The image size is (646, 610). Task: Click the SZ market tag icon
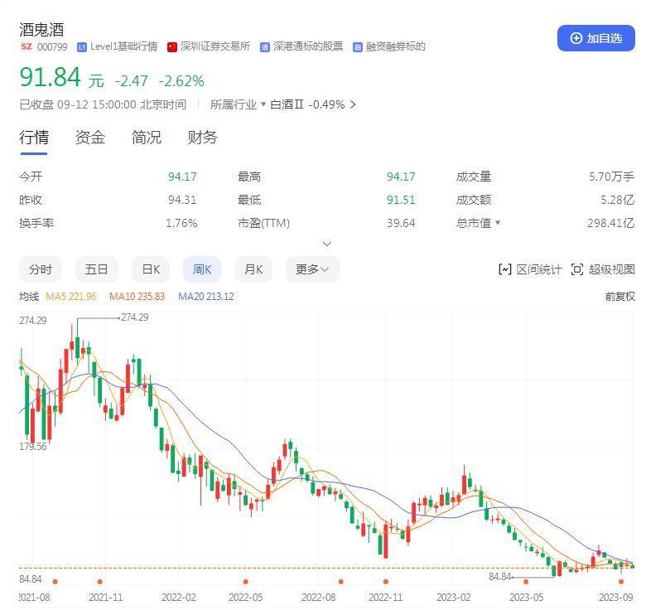point(27,46)
